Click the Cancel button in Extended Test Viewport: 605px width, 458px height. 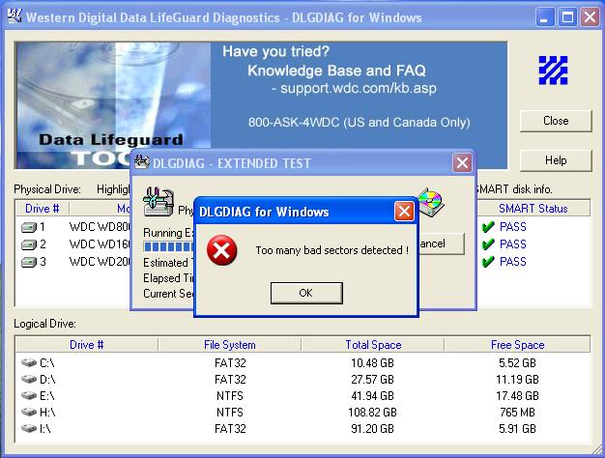[x=442, y=243]
